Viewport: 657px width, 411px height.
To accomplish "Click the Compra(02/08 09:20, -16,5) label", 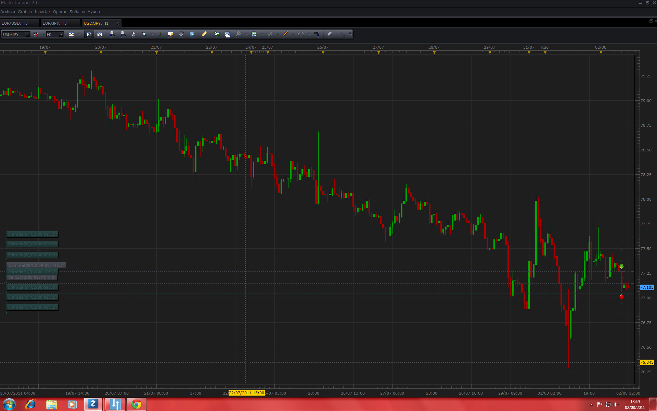I will coord(36,265).
